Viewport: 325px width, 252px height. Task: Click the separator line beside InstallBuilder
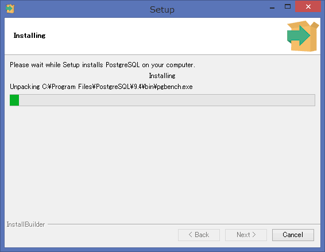click(x=184, y=224)
